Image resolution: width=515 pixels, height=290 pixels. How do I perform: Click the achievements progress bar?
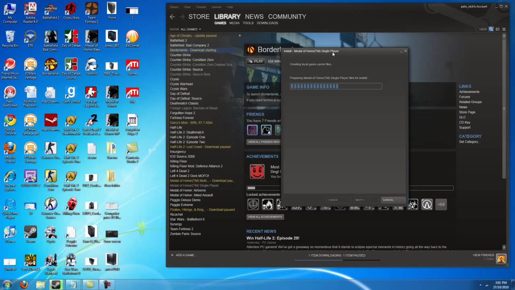pos(350,188)
